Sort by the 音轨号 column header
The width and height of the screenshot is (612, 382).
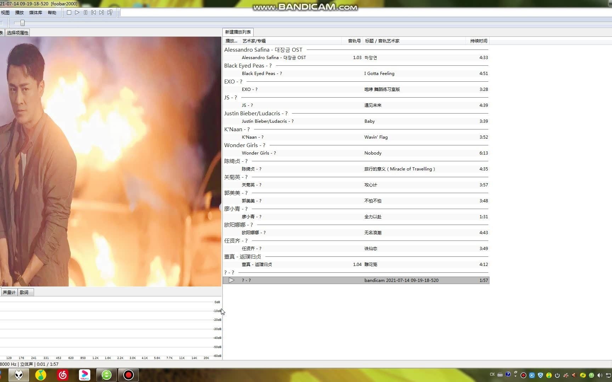tap(353, 41)
